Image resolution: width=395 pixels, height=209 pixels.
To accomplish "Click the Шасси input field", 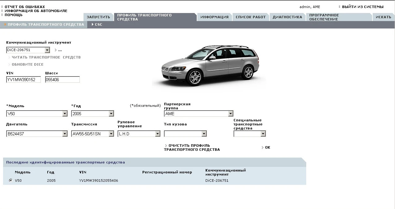I will pyautogui.click(x=62, y=80).
